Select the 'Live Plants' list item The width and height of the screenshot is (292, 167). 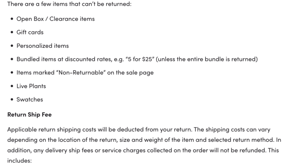click(31, 86)
